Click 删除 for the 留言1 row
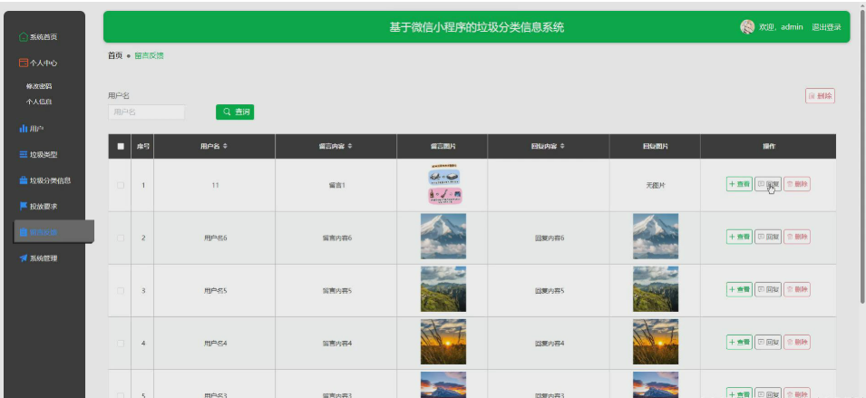This screenshot has width=866, height=398. pyautogui.click(x=797, y=184)
